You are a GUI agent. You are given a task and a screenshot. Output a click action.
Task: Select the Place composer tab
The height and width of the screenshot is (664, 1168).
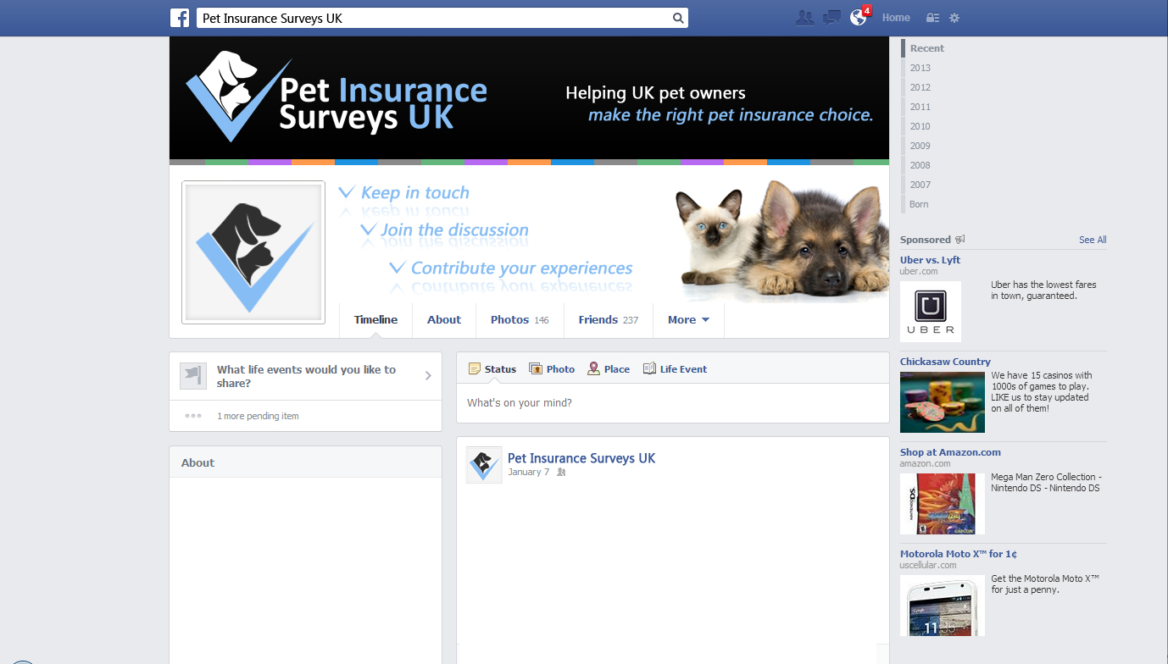(609, 369)
